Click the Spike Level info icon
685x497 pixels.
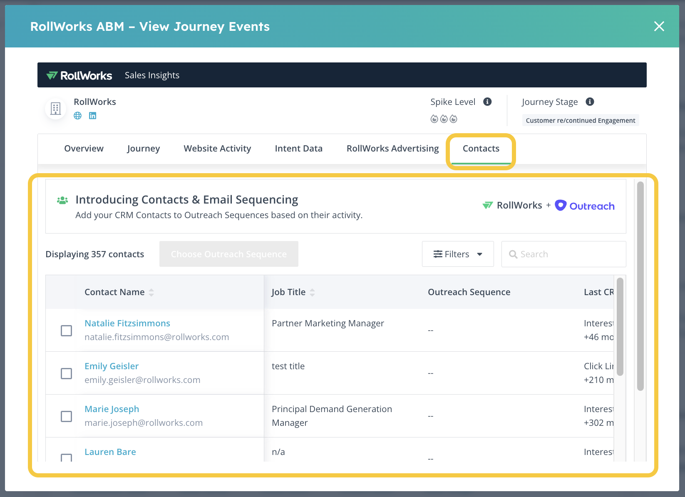(487, 102)
